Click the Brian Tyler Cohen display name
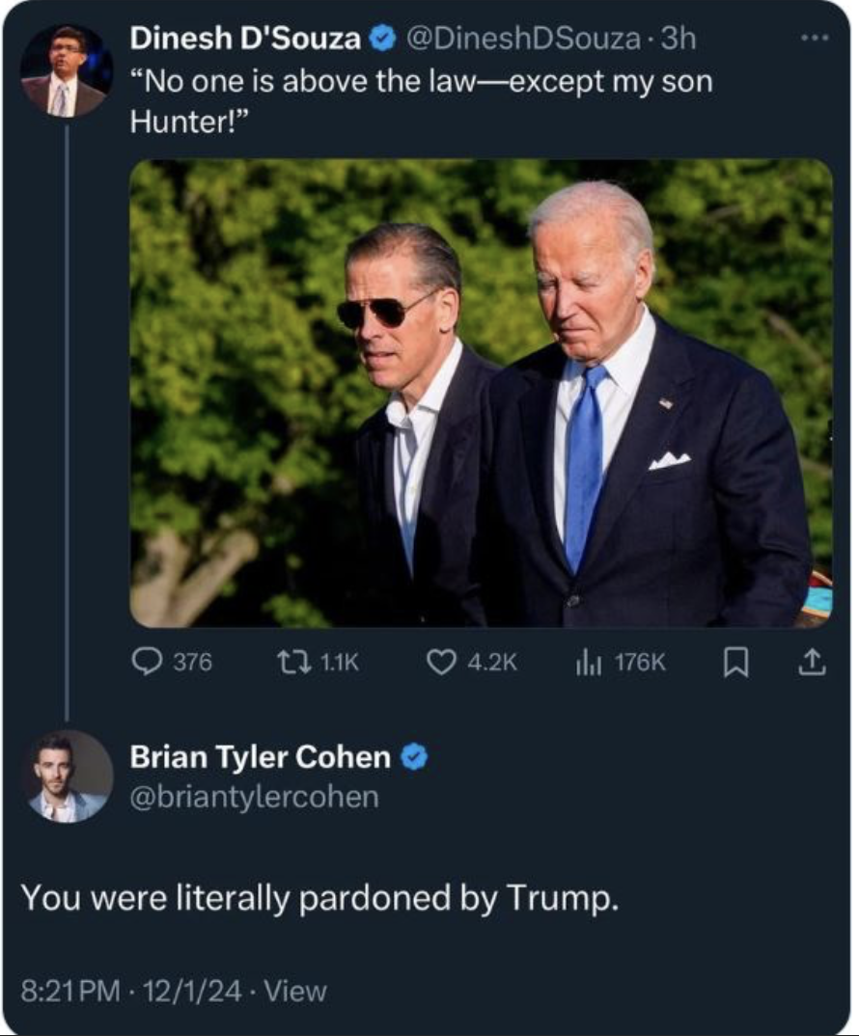859x1036 pixels. pyautogui.click(x=260, y=758)
